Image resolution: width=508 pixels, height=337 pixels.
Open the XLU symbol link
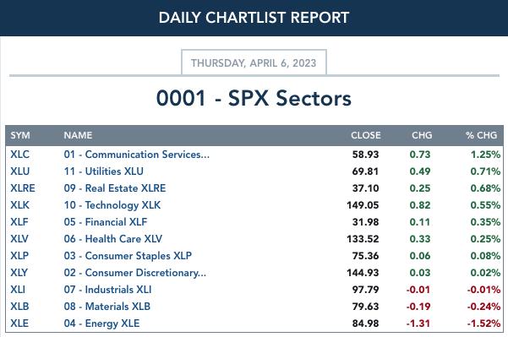pos(19,171)
